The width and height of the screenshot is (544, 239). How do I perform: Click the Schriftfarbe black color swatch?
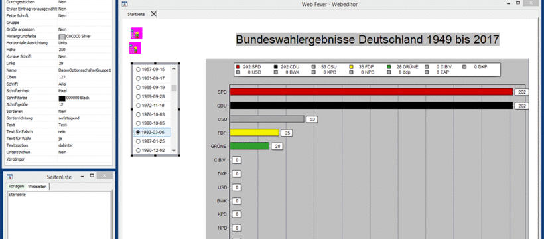point(62,98)
